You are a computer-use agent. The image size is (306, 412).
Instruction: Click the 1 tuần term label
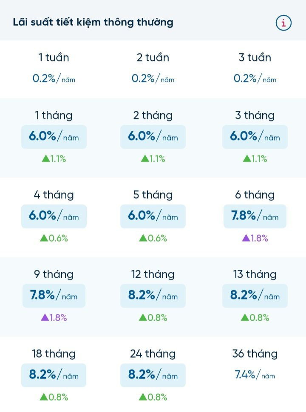coord(54,57)
